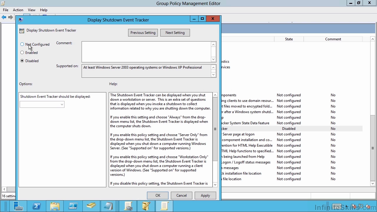Click the policy list vertical scrollbar thumb
The height and width of the screenshot is (212, 377).
pos(373,148)
